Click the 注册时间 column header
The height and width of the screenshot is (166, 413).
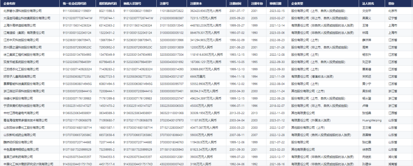coord(235,4)
